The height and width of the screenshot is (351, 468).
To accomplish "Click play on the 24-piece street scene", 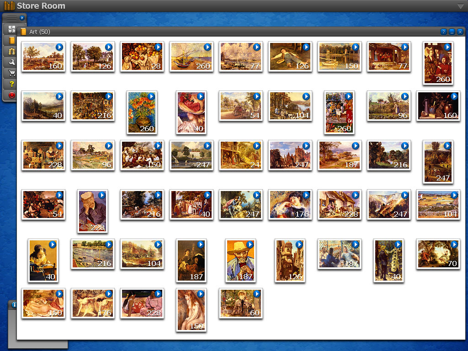I will [257, 146].
